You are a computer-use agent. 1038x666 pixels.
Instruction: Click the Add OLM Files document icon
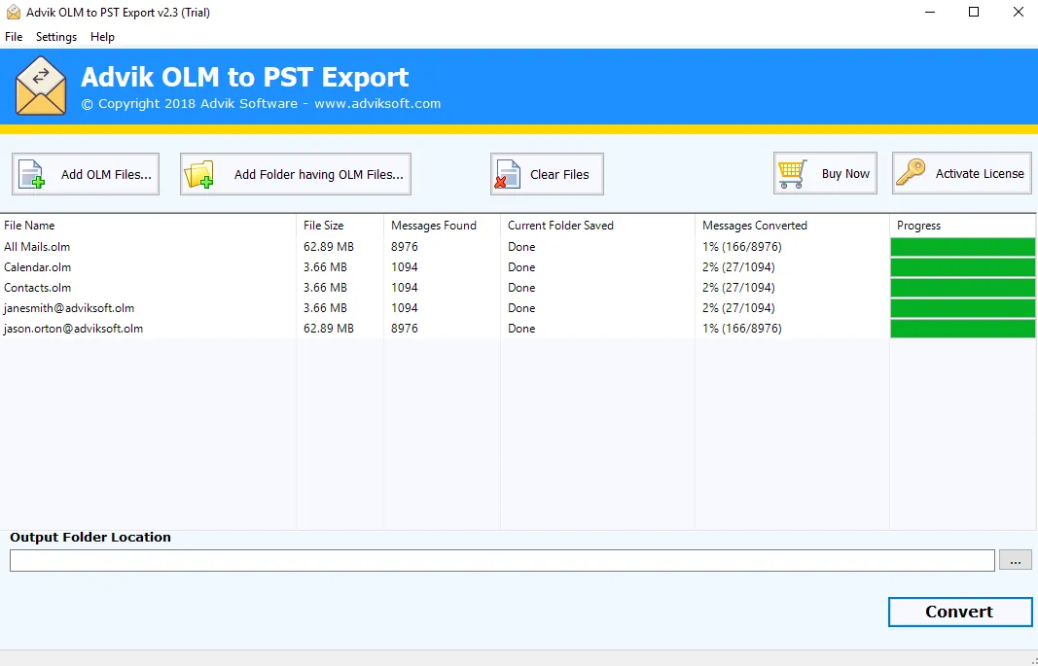click(32, 174)
